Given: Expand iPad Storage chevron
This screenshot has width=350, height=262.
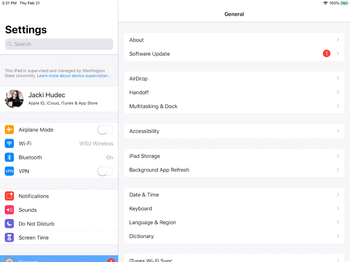Looking at the screenshot, I should coord(338,156).
